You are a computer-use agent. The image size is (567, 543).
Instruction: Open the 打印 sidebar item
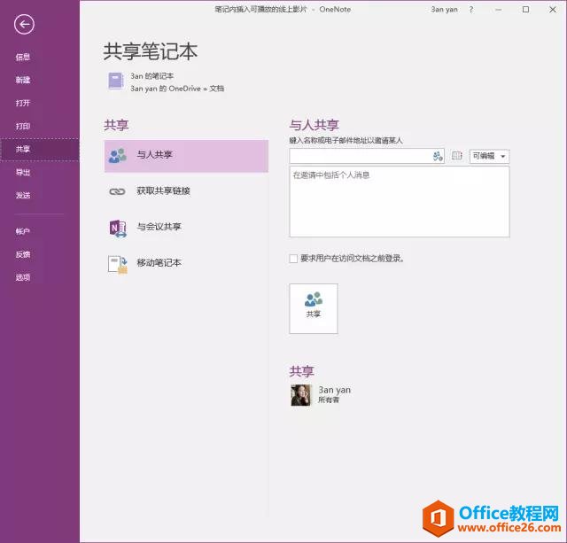point(23,127)
